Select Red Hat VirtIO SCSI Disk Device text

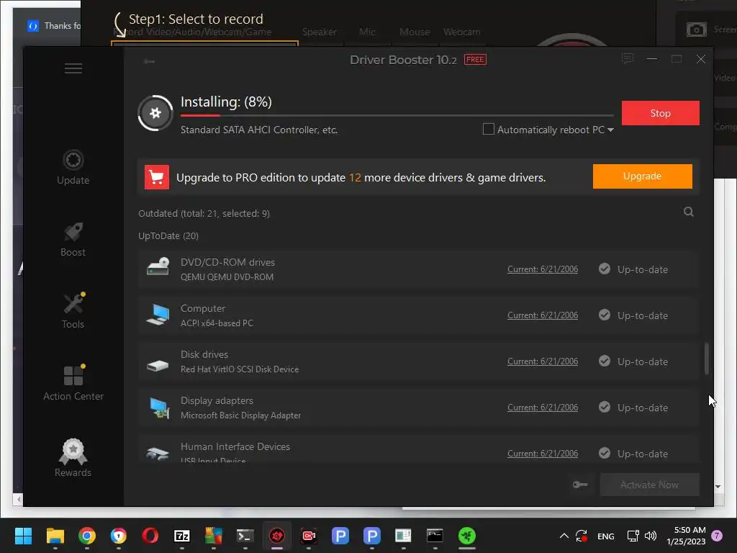pos(240,369)
